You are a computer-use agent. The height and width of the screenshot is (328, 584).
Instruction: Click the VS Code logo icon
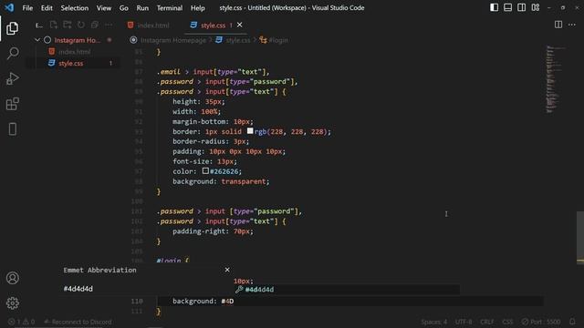[x=9, y=7]
